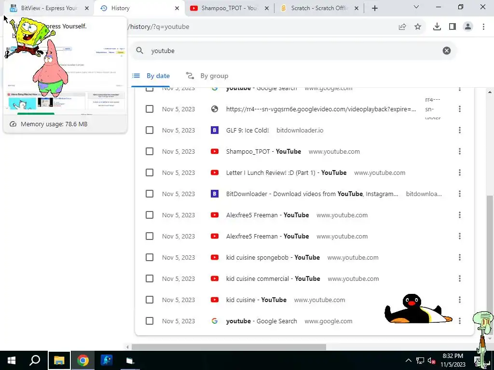
Task: Check the Letter I Lunch Review checkbox
Action: (150, 173)
